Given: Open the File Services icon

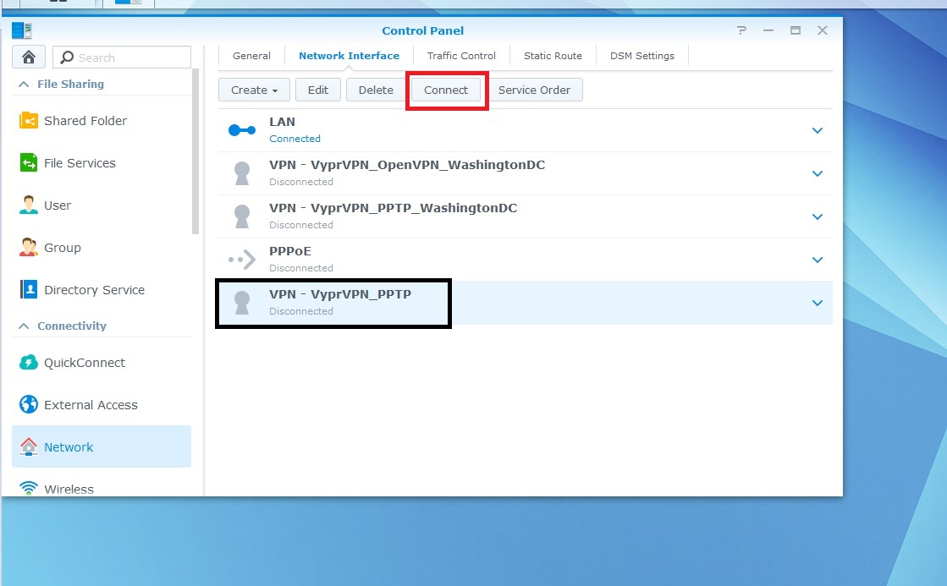Looking at the screenshot, I should pyautogui.click(x=29, y=163).
